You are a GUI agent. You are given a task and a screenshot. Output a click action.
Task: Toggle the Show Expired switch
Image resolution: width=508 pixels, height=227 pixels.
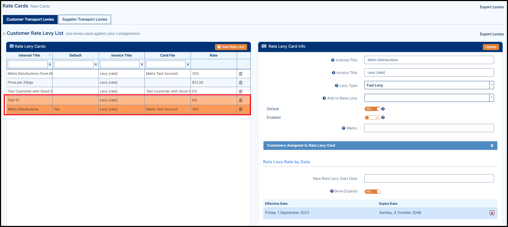(372, 191)
